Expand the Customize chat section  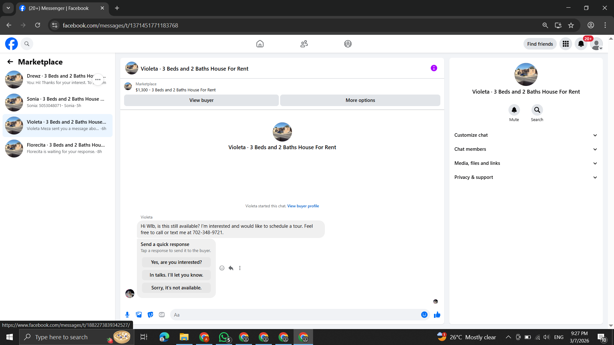(x=526, y=135)
